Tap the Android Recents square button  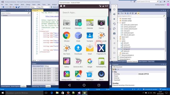[99, 85]
